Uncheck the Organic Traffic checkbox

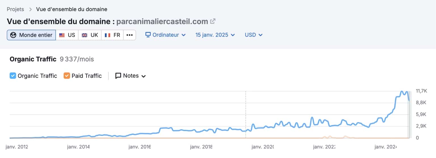click(x=13, y=76)
